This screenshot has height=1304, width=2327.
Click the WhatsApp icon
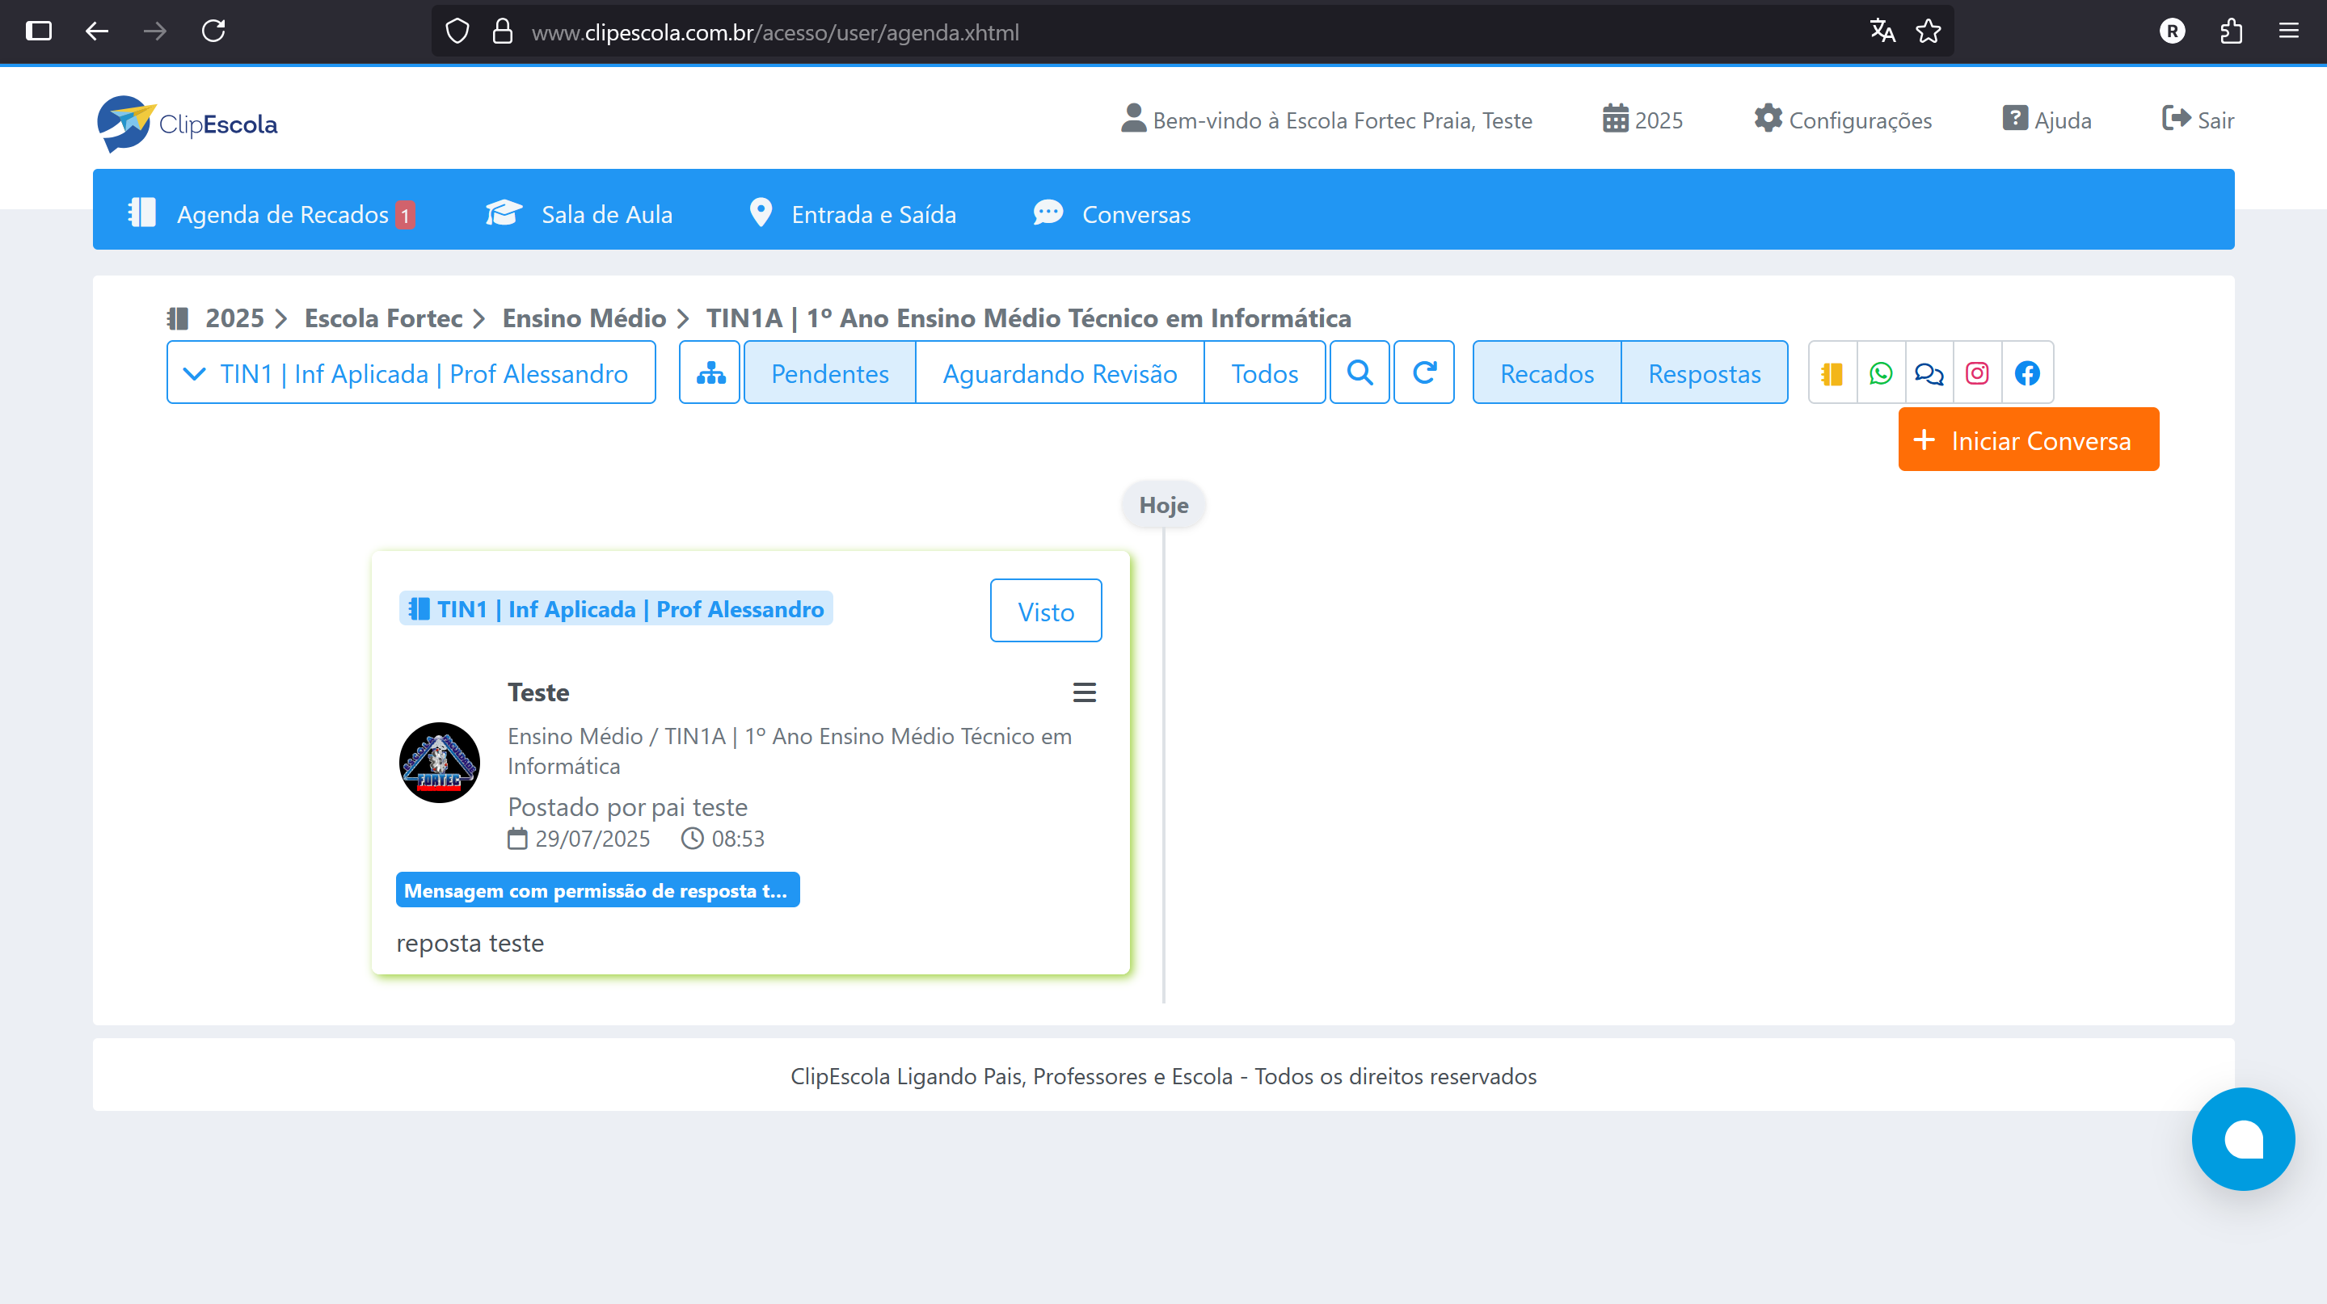1881,373
